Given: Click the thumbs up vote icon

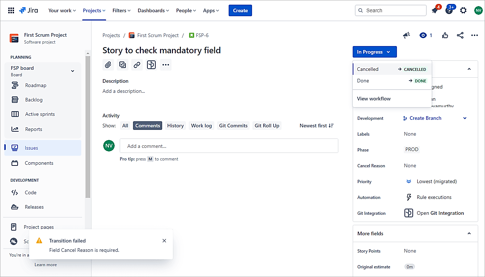Looking at the screenshot, I should click(445, 35).
